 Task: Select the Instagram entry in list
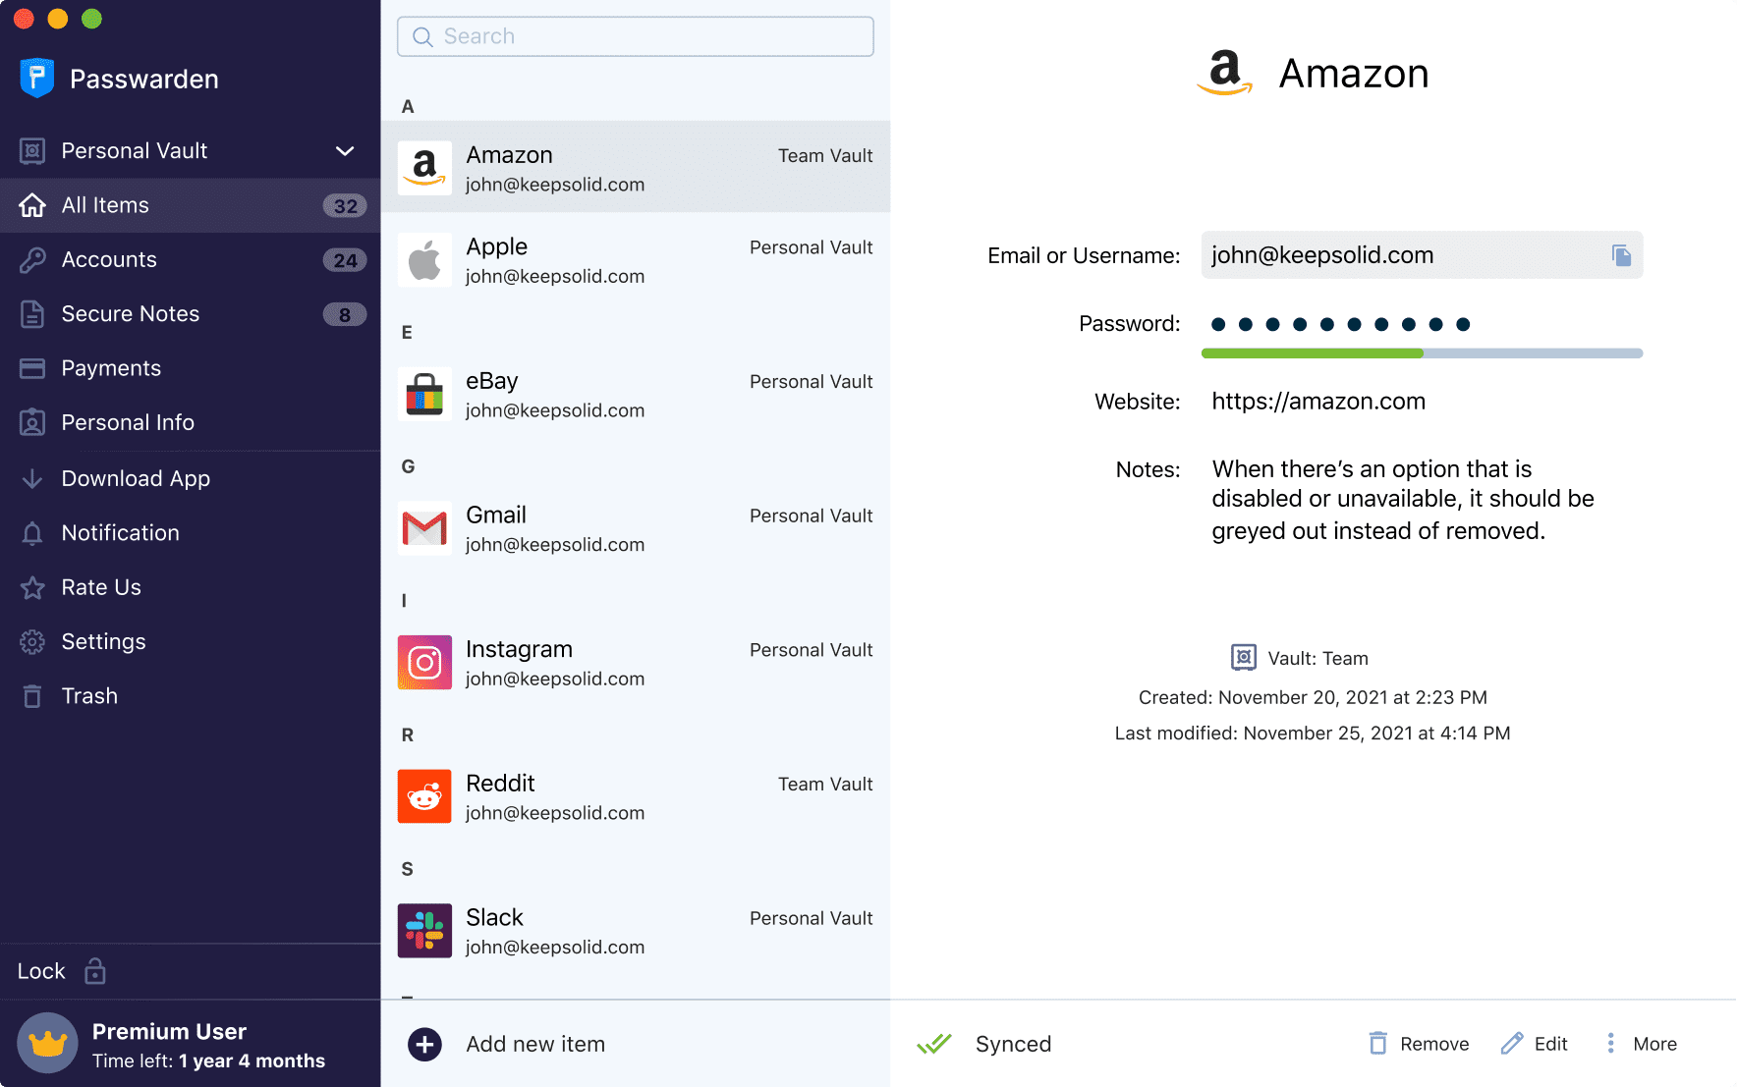click(x=635, y=663)
